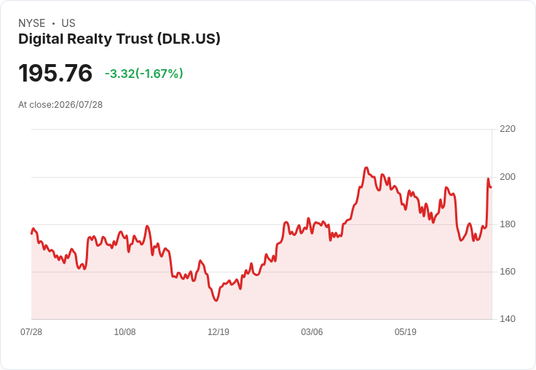The height and width of the screenshot is (370, 536).
Task: Click the 195.76 price value
Action: pos(55,73)
